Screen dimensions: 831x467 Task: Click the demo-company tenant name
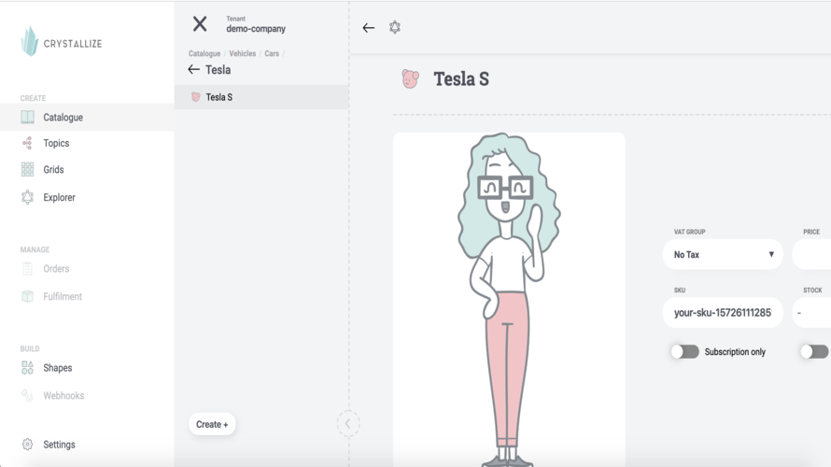click(x=256, y=29)
